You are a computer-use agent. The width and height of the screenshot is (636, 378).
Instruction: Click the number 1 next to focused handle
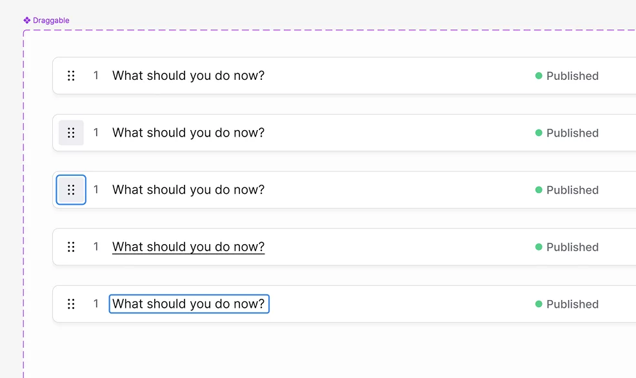[96, 189]
